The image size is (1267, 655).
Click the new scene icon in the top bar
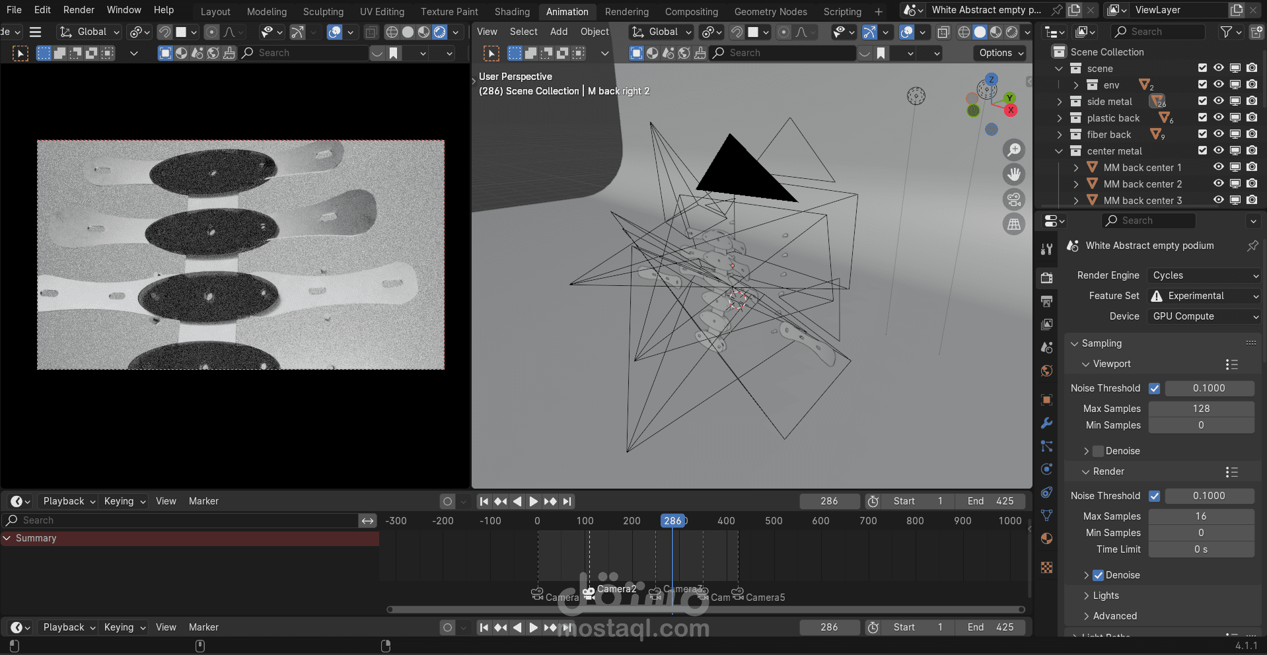(1075, 10)
